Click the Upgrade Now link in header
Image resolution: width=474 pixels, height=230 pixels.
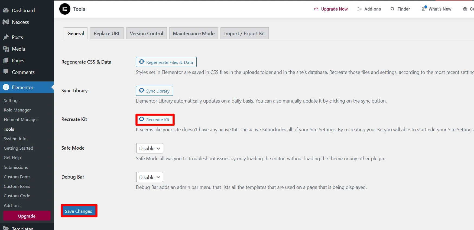(x=331, y=9)
